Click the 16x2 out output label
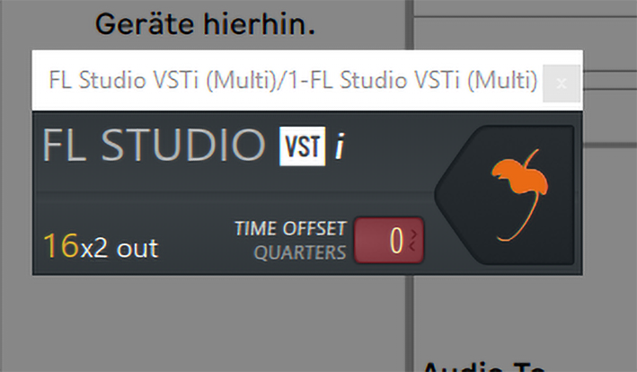637x372 pixels. tap(101, 246)
